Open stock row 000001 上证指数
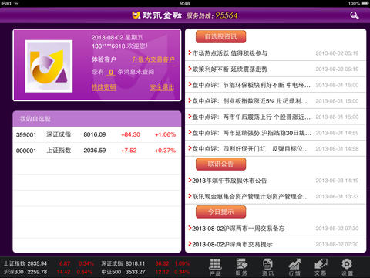This screenshot has width=370, height=278. coord(97,151)
